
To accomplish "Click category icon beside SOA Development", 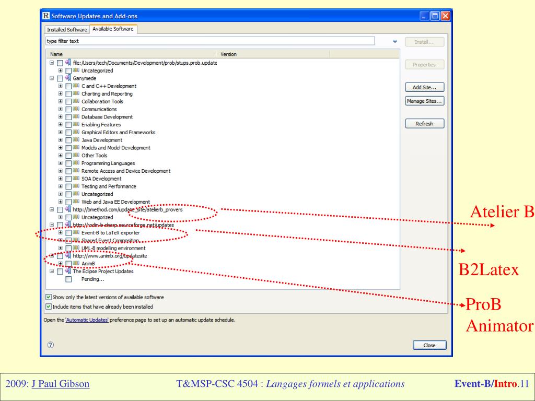I will click(76, 179).
